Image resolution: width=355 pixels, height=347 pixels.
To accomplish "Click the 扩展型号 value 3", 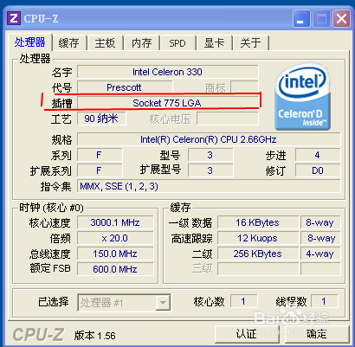I will [x=210, y=170].
